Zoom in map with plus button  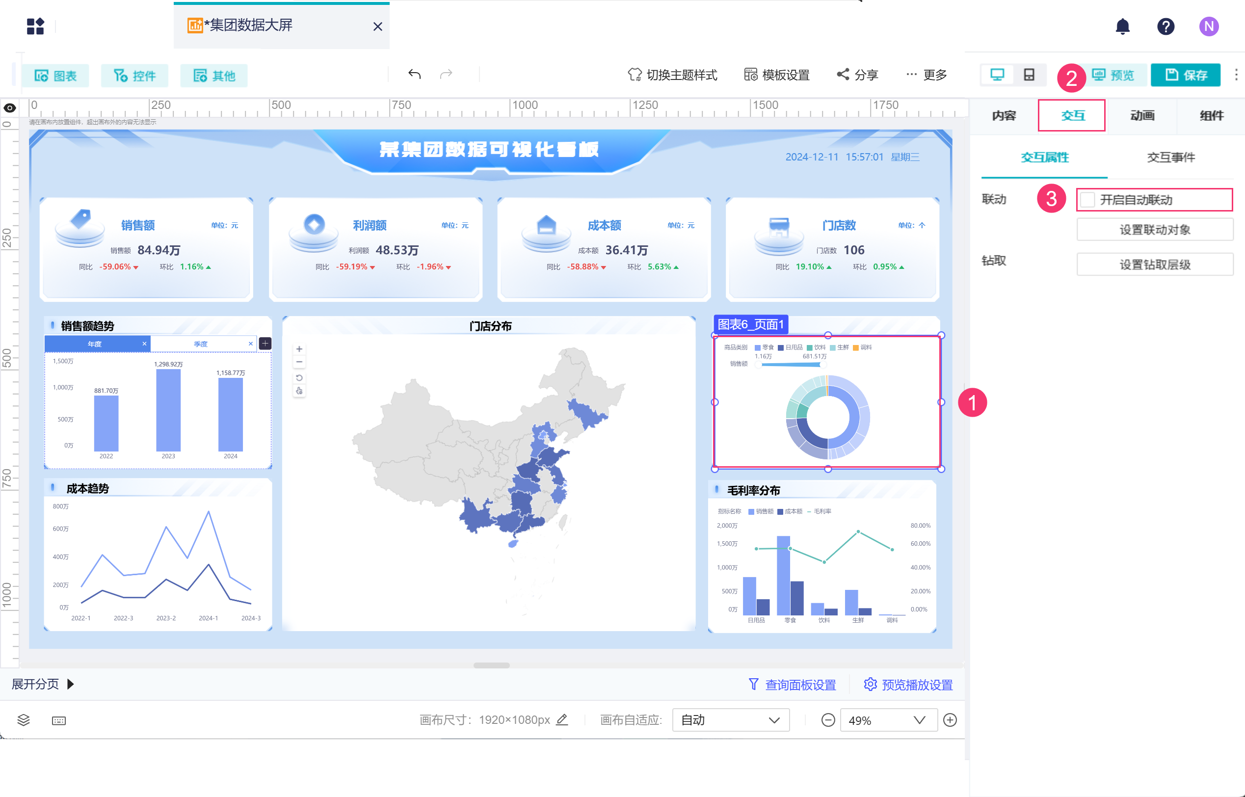[299, 349]
